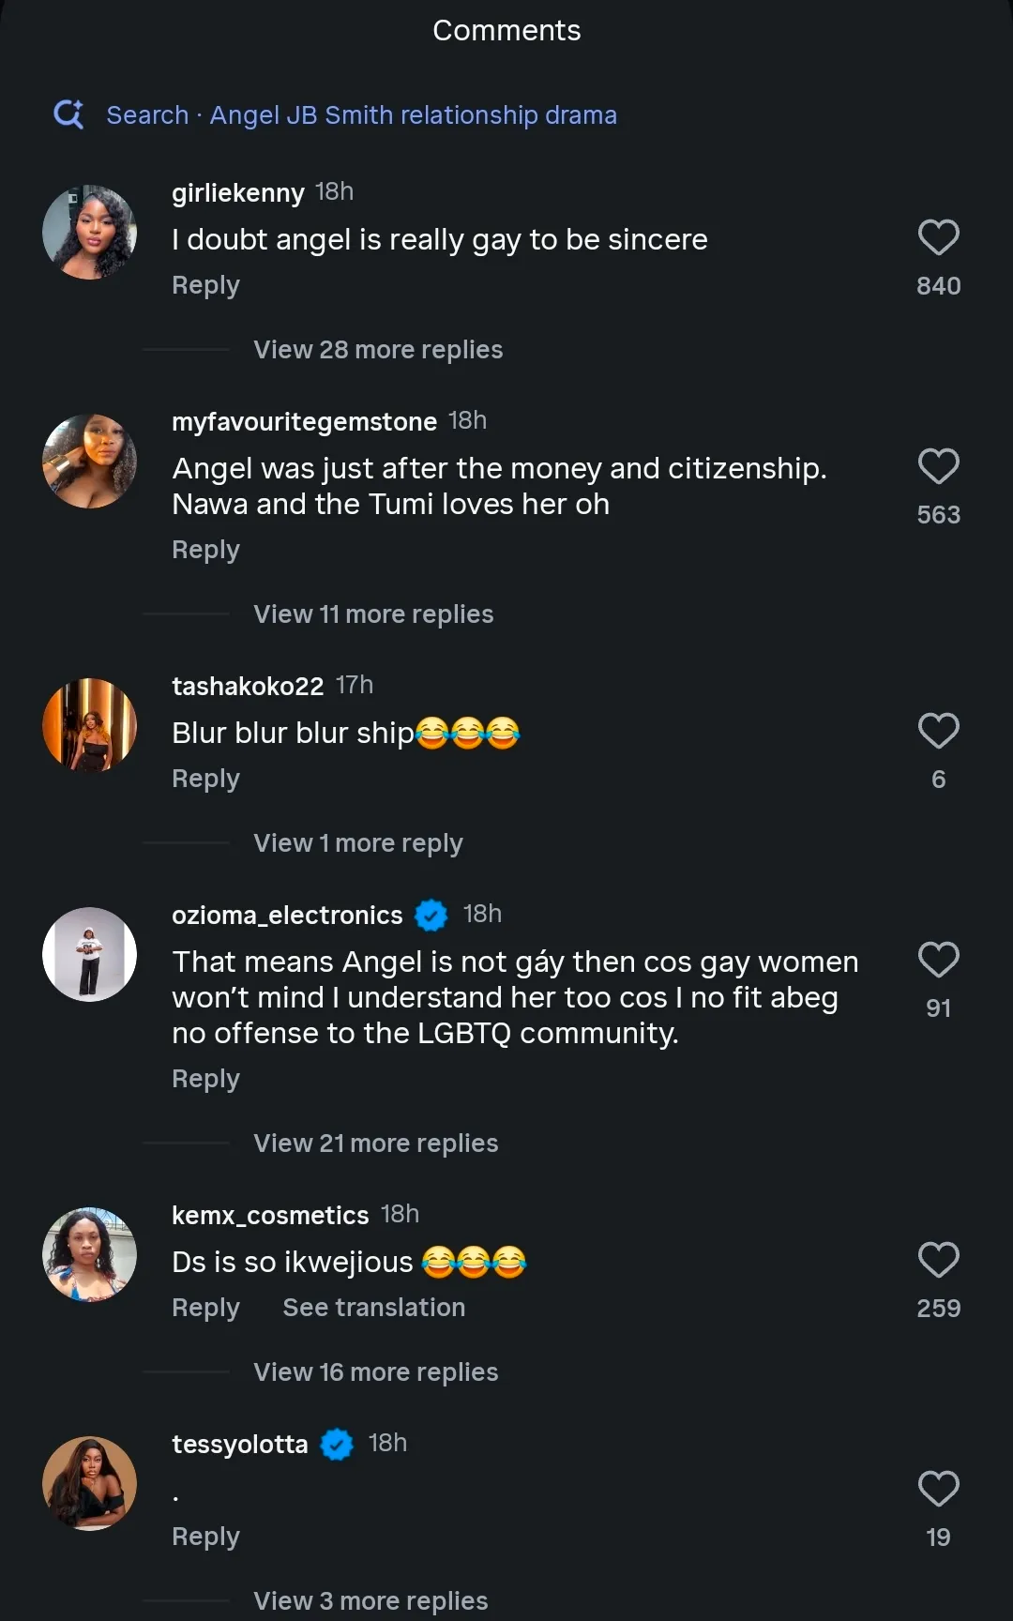
Task: Tap tashakoko22's profile photo
Action: pos(90,725)
